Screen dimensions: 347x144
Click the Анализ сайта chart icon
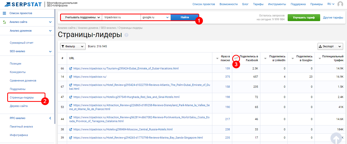(x=4, y=22)
